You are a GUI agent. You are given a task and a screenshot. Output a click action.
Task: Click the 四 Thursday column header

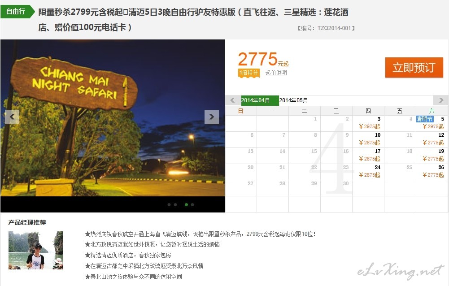point(368,111)
